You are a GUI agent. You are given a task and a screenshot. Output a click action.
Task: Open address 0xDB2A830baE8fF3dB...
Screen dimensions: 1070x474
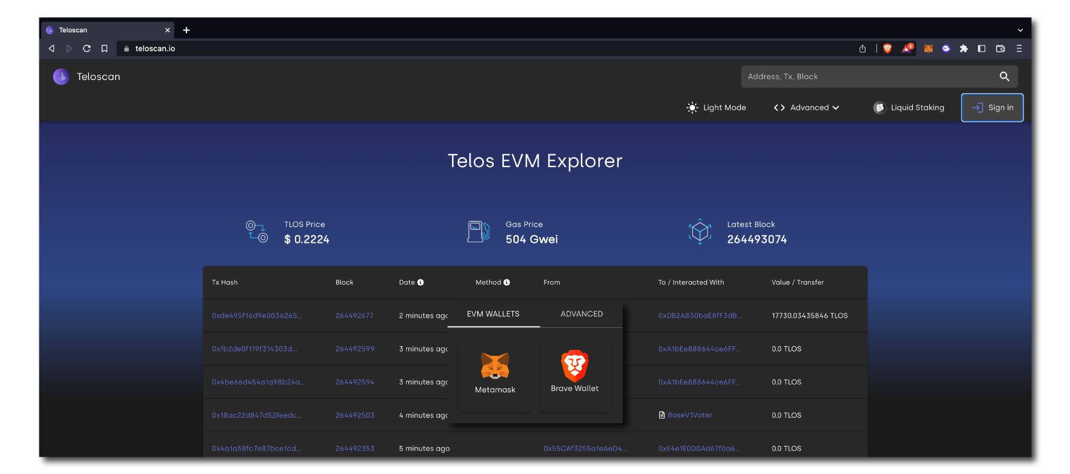point(700,316)
